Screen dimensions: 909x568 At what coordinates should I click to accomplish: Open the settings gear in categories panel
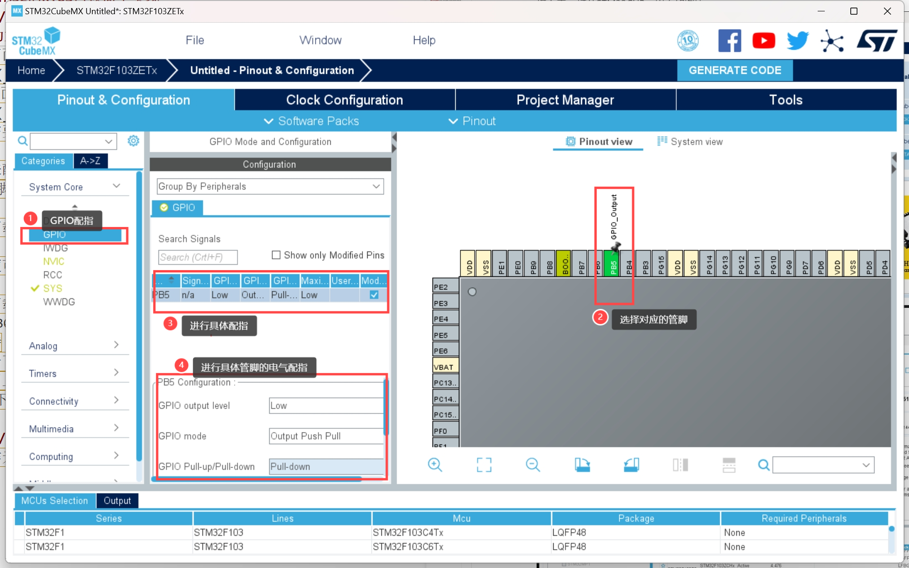click(x=133, y=141)
